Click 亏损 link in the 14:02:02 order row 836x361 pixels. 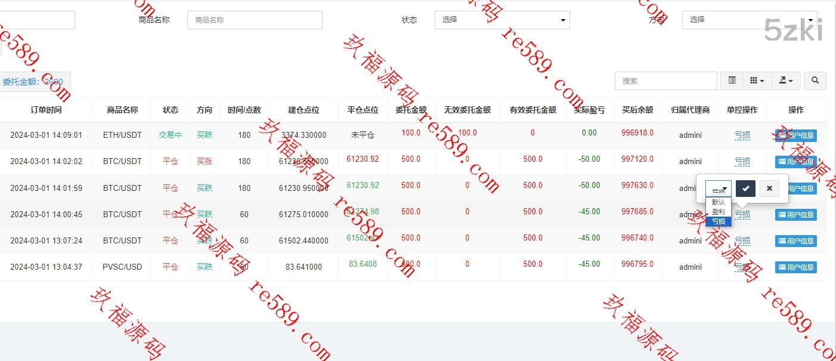click(x=742, y=162)
